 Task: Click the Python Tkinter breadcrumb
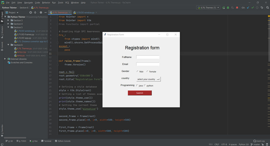click(9, 8)
